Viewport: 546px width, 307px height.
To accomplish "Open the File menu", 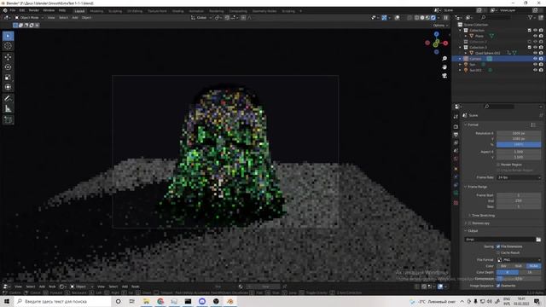I will (13, 10).
